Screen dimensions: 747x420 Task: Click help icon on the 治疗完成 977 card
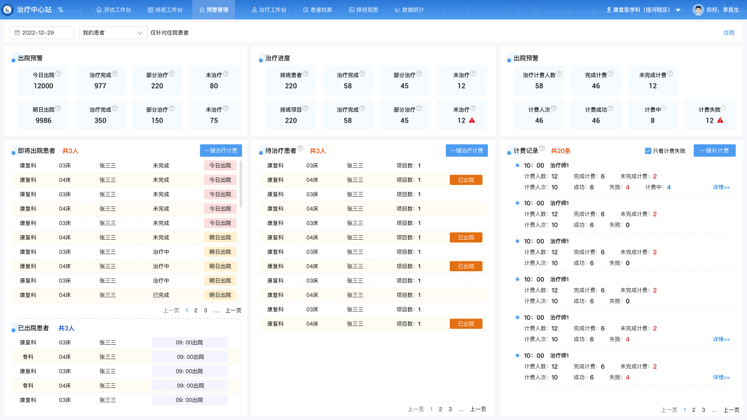(115, 74)
